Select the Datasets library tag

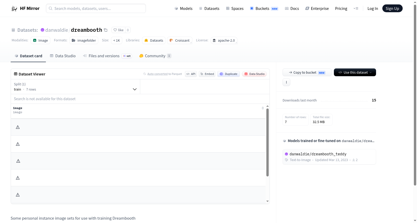[x=154, y=40]
